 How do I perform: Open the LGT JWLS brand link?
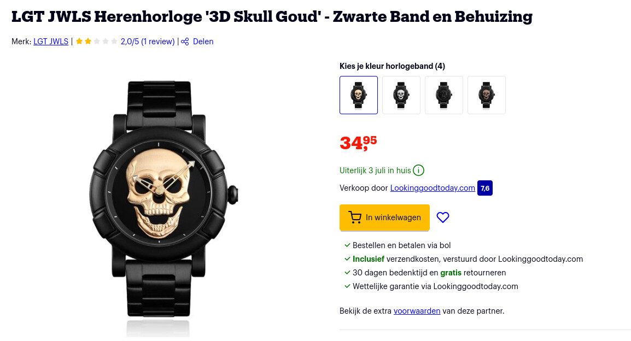(x=51, y=42)
